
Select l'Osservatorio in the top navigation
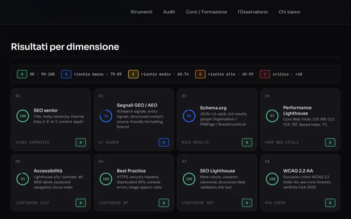(252, 12)
